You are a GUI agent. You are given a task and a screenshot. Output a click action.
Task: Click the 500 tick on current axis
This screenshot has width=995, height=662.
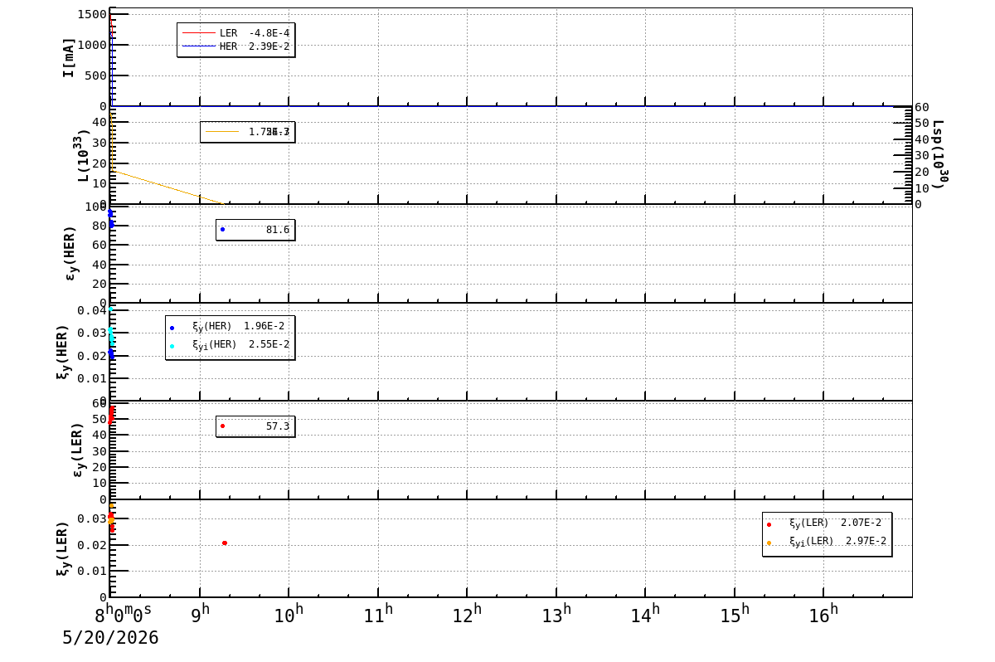(96, 75)
